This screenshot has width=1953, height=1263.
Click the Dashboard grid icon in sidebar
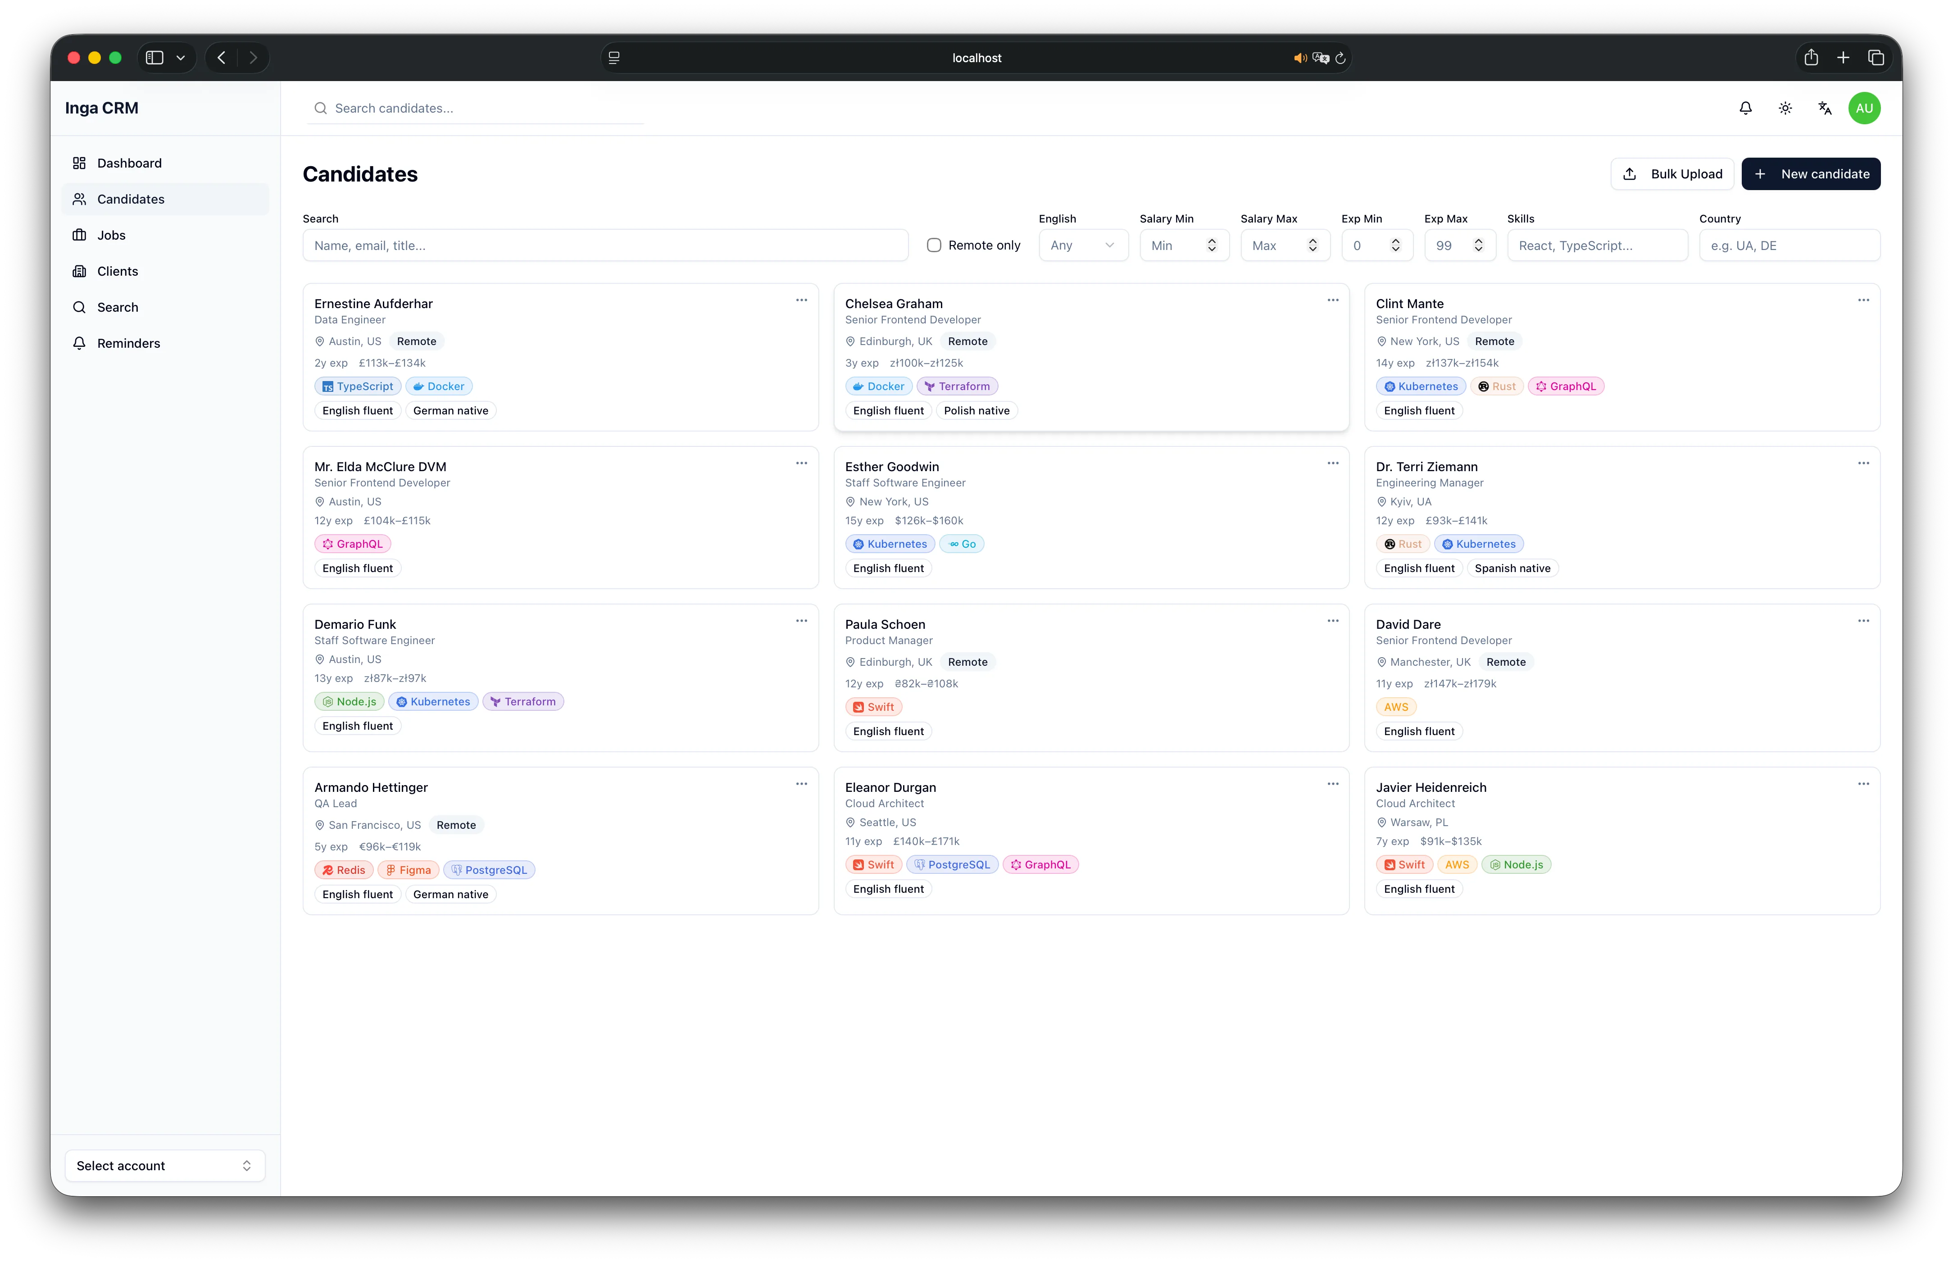80,163
